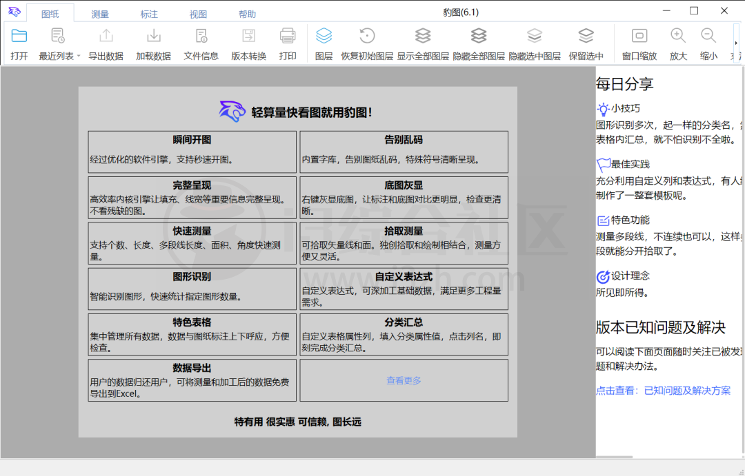This screenshot has width=745, height=476.
Task: Maximize the 豹图 window
Action: pos(694,11)
